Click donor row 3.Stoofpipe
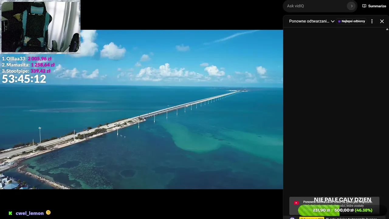 (x=26, y=71)
